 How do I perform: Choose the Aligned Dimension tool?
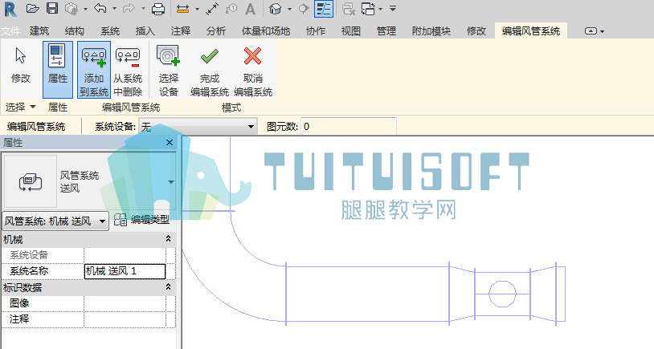(212, 9)
